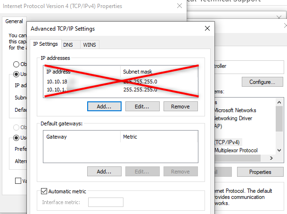Click the Interface metric input field

tap(106, 202)
